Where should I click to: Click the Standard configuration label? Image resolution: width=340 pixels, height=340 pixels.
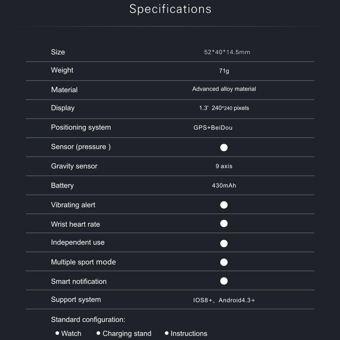point(88,320)
